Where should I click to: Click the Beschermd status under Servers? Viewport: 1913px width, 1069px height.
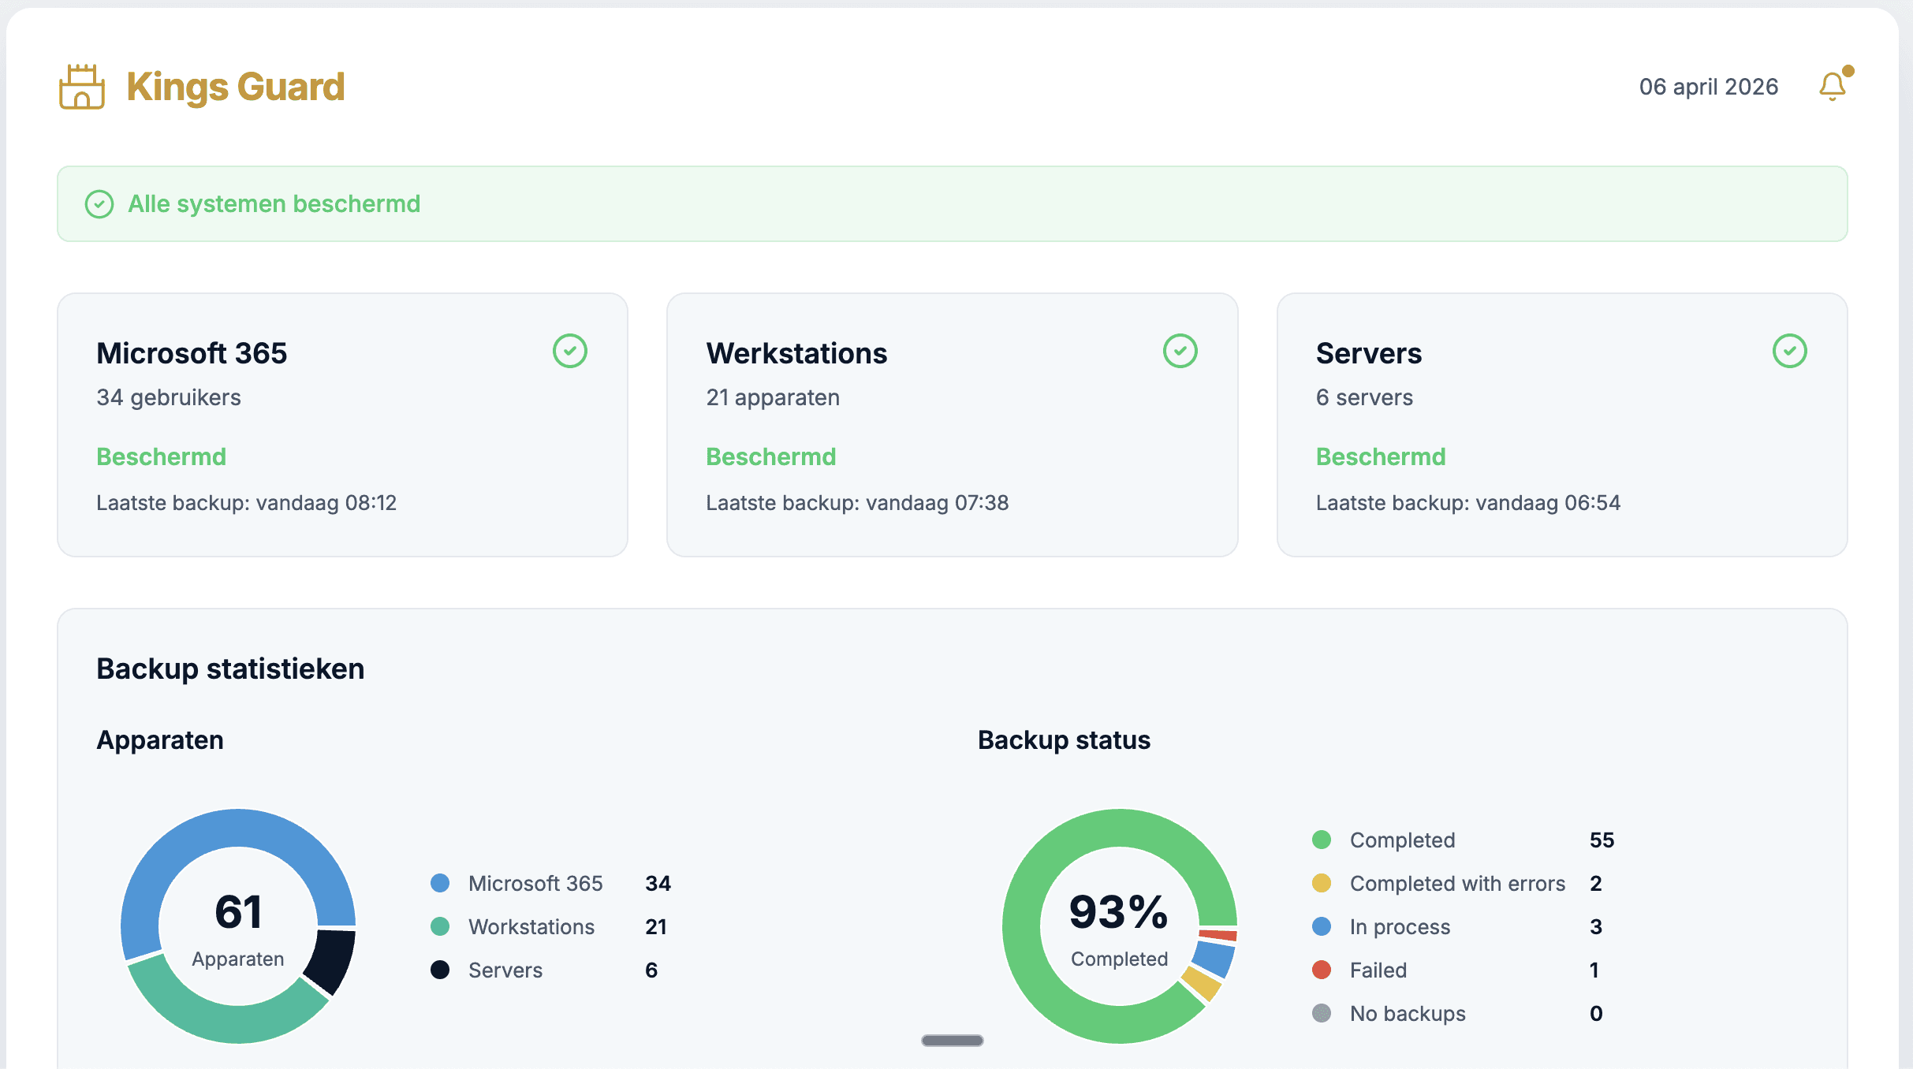coord(1380,456)
